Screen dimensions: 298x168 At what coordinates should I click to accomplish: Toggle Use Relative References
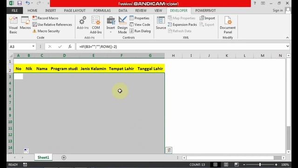tap(52, 25)
